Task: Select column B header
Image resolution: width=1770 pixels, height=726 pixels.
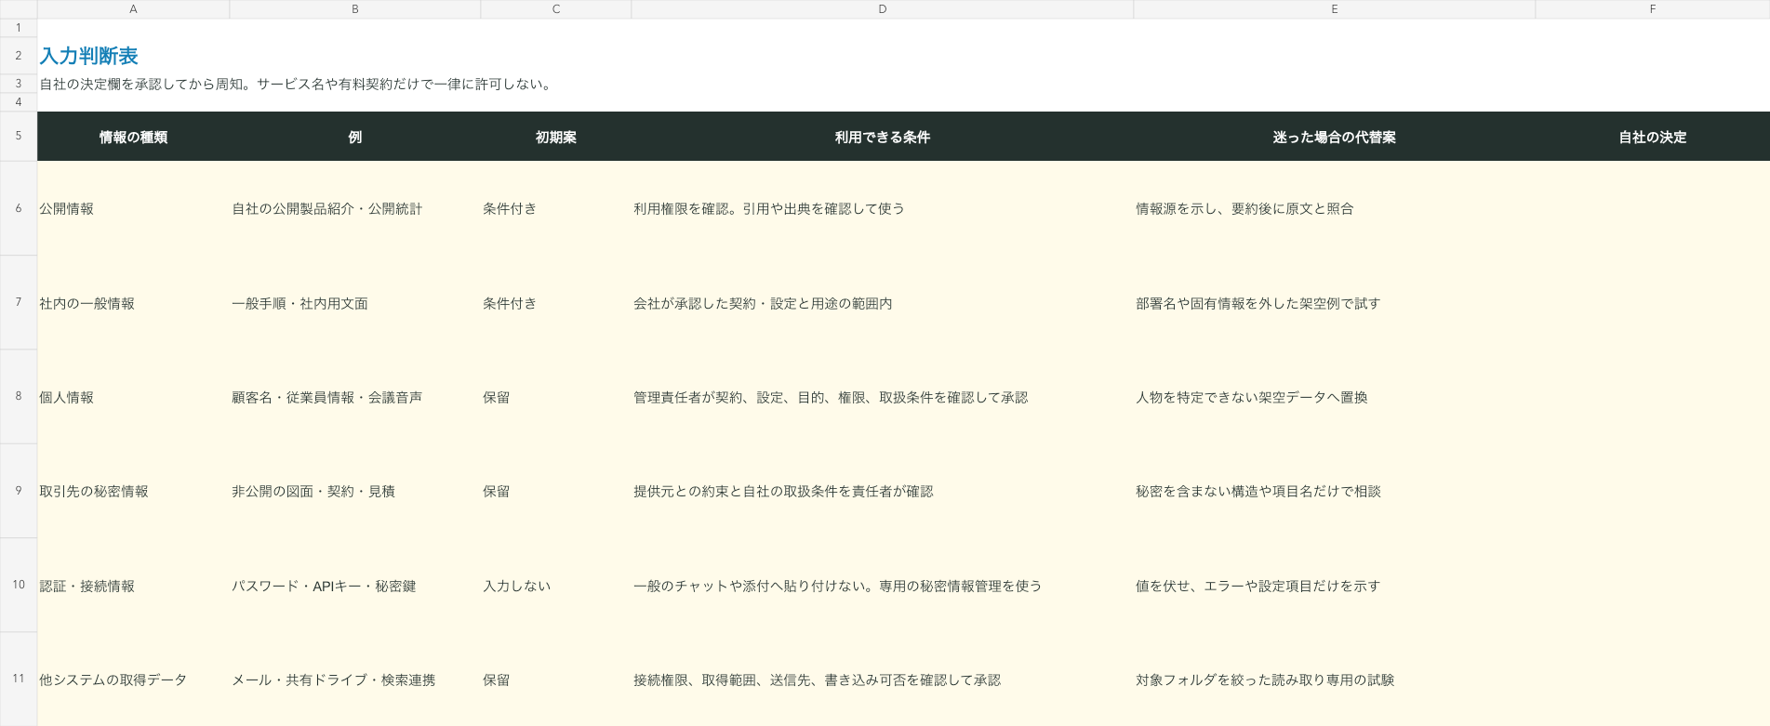Action: coord(355,9)
